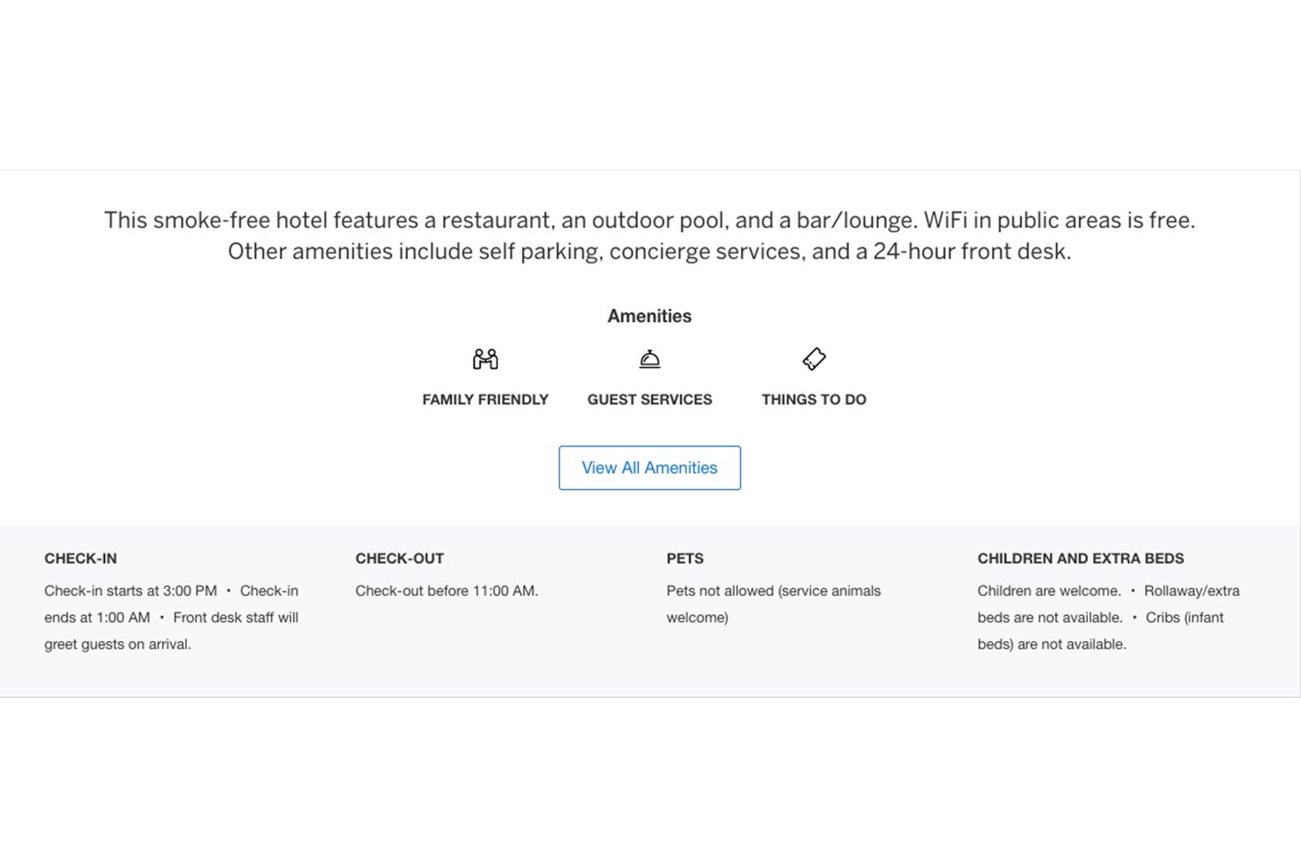Viewport: 1301px width, 868px height.
Task: Click the 'Front desk staff will' text
Action: [x=236, y=618]
